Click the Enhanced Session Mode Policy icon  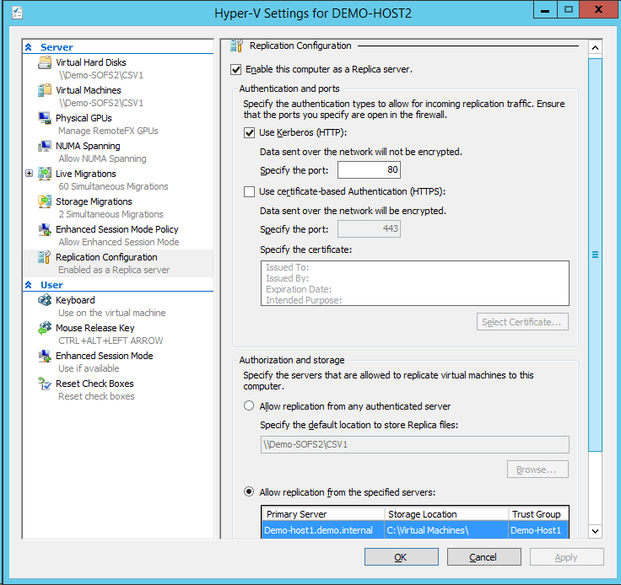pyautogui.click(x=45, y=229)
